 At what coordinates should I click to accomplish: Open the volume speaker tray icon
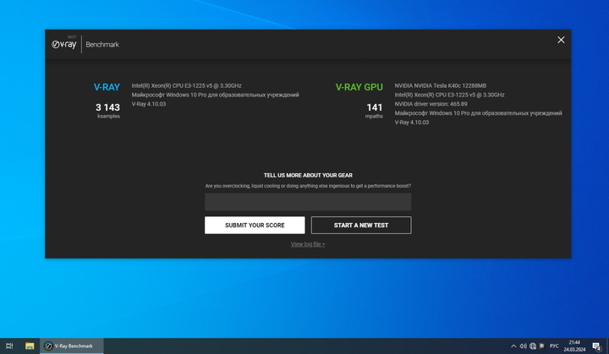(524, 346)
